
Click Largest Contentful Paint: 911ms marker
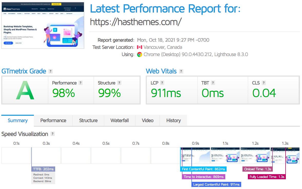click(x=216, y=184)
